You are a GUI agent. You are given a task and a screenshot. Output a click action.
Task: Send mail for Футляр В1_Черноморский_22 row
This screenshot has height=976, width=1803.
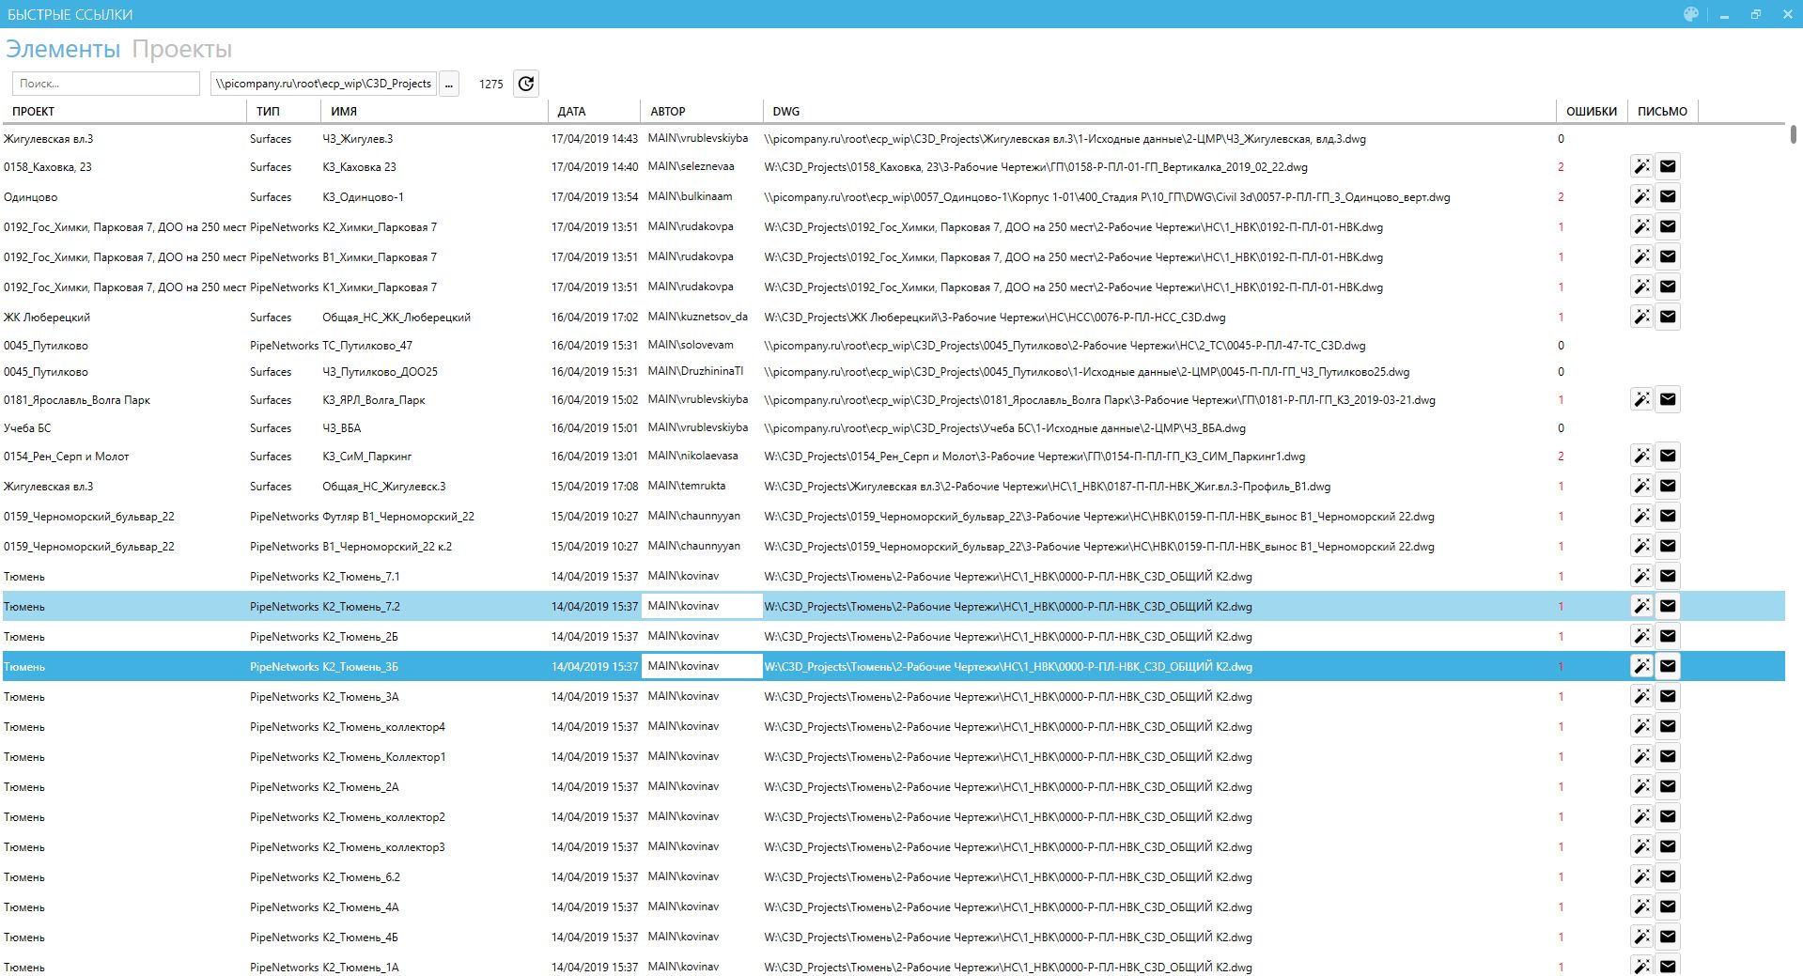(x=1668, y=516)
